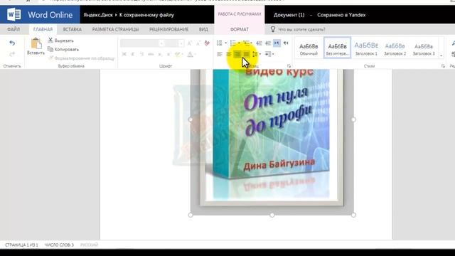Click the grow font size icon
Image resolution: width=455 pixels, height=256 pixels.
tap(190, 43)
